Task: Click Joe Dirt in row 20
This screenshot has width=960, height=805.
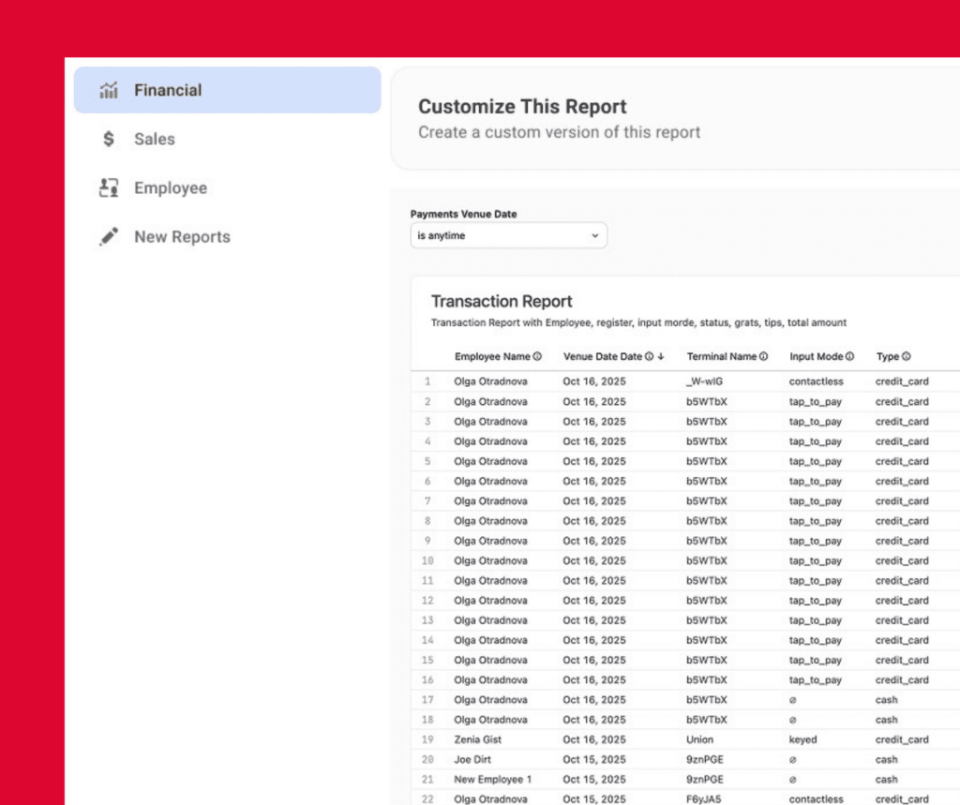Action: coord(472,759)
